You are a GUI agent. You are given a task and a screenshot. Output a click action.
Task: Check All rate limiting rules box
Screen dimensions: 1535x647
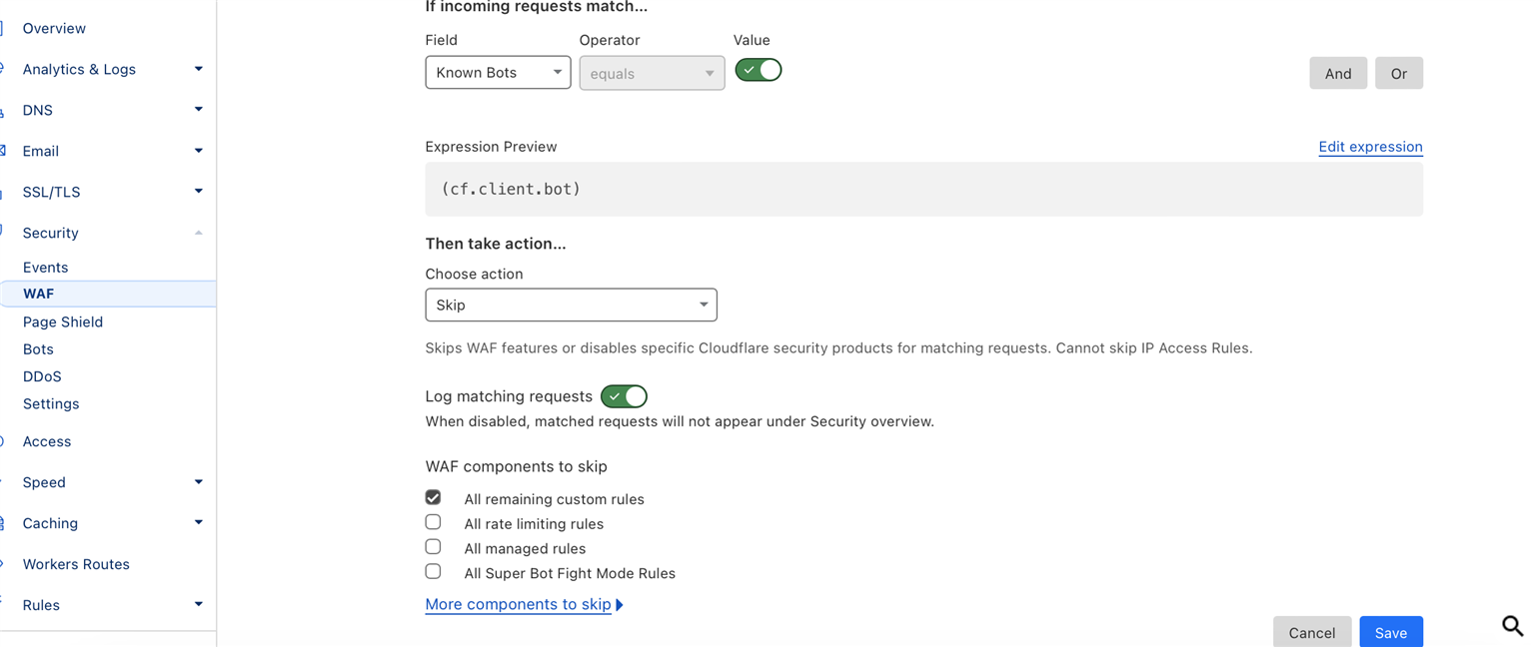pos(433,522)
